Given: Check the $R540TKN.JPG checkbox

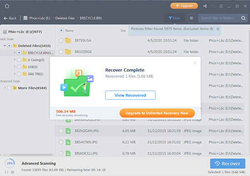Looking at the screenshot, I should coord(61,142).
